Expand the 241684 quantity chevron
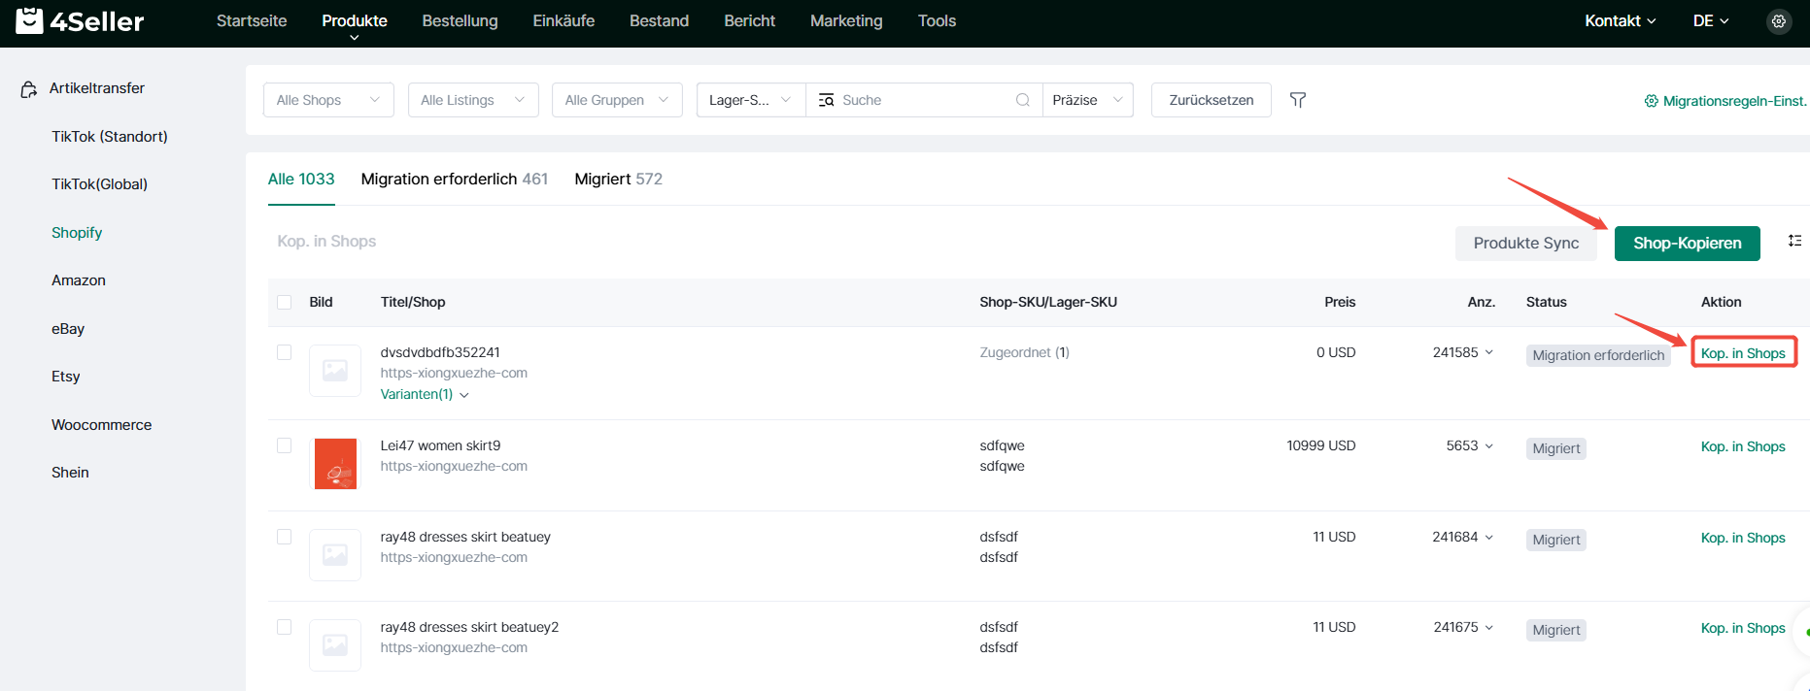The image size is (1810, 691). pos(1488,537)
